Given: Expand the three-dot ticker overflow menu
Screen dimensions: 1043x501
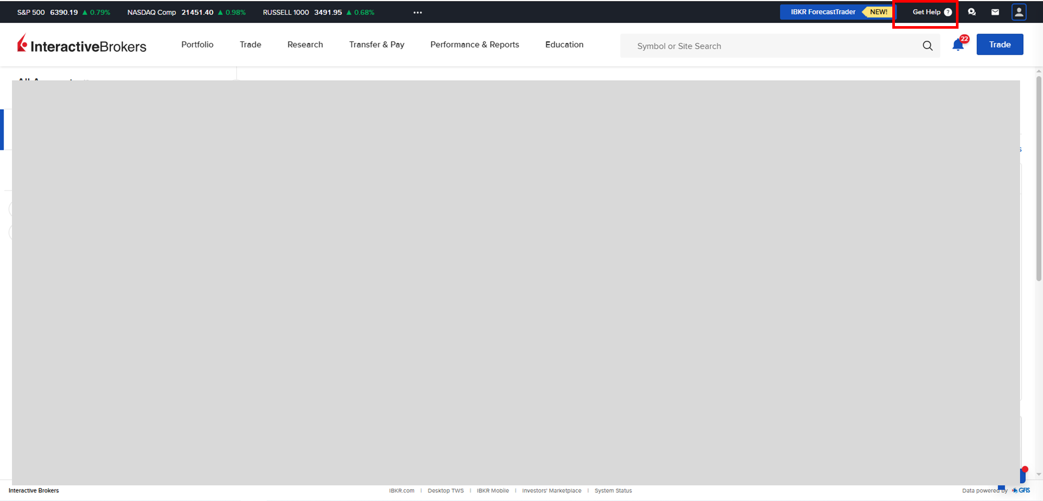Looking at the screenshot, I should (x=418, y=13).
